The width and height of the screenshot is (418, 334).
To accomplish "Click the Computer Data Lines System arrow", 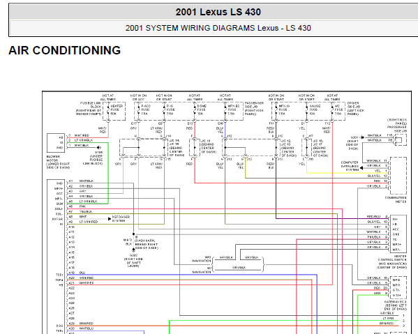I will [x=361, y=168].
